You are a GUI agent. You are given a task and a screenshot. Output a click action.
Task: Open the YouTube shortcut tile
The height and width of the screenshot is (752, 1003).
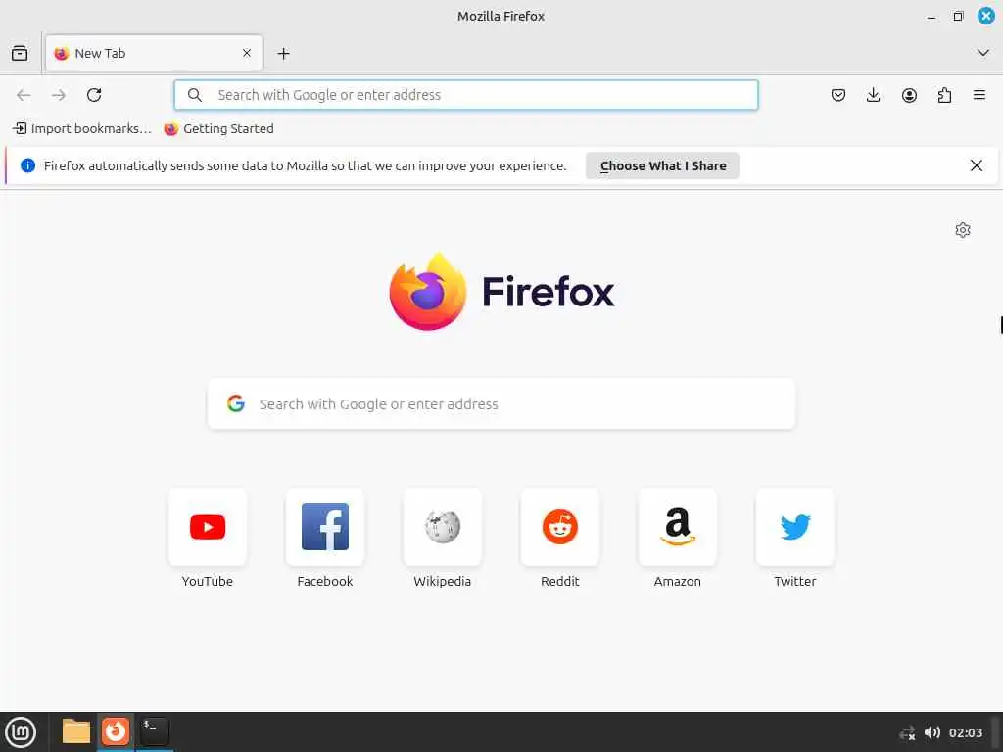(208, 527)
